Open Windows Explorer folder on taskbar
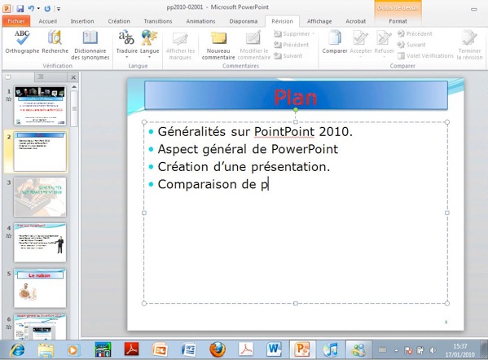 pyautogui.click(x=46, y=350)
